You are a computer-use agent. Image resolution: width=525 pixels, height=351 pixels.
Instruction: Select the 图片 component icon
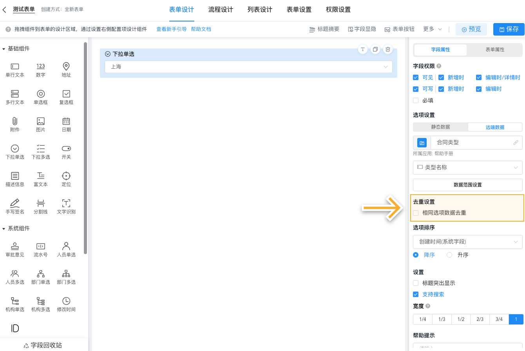pos(40,124)
